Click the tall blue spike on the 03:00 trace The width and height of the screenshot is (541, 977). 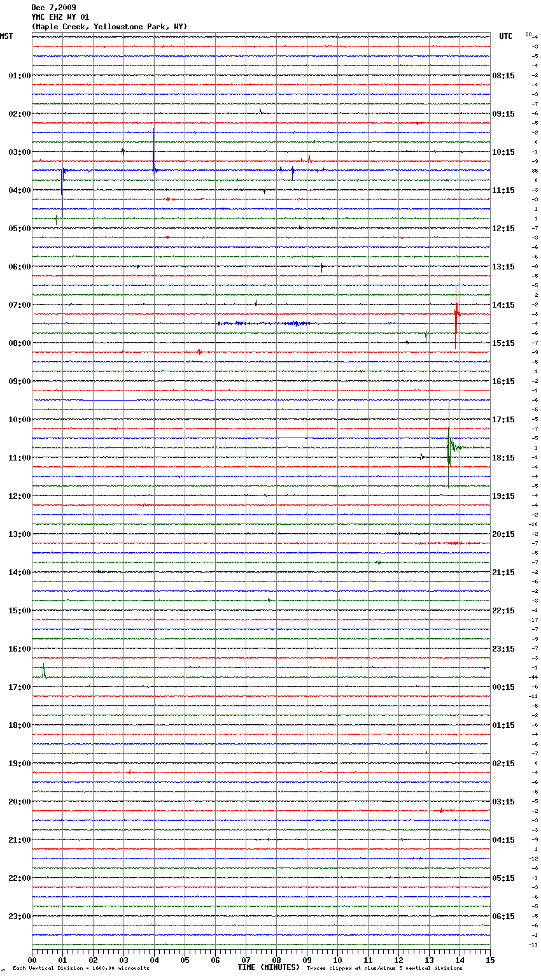154,153
